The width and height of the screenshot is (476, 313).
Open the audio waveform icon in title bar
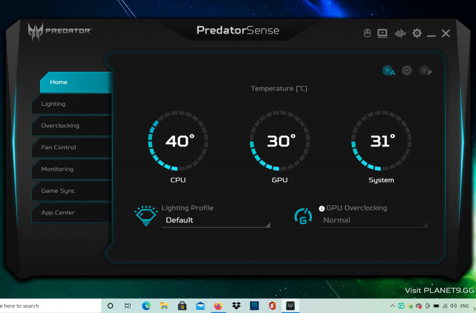coord(400,33)
